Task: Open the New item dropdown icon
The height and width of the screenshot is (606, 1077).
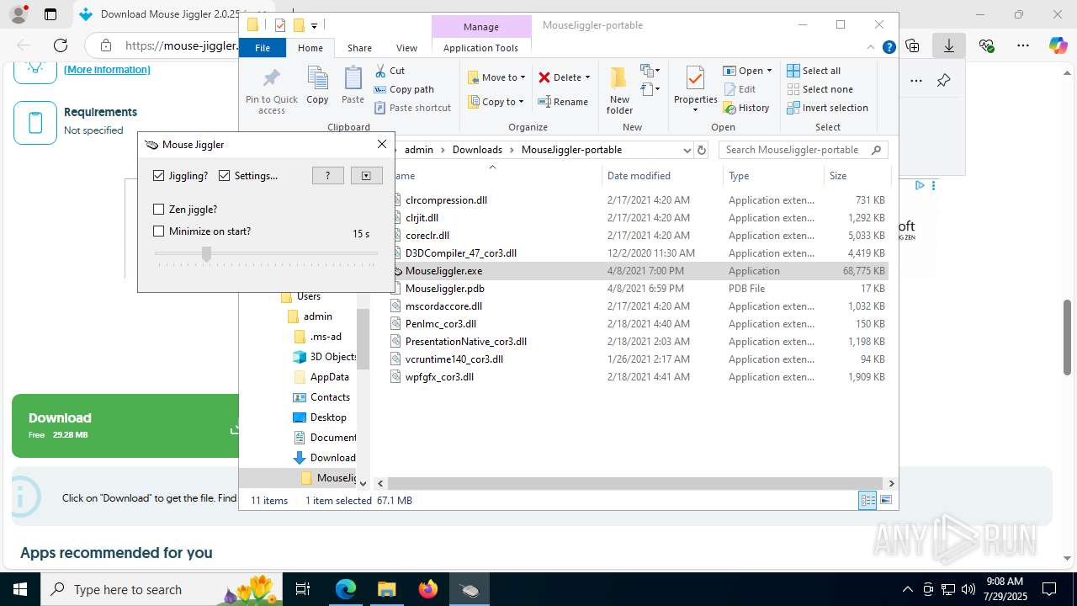Action: click(650, 71)
